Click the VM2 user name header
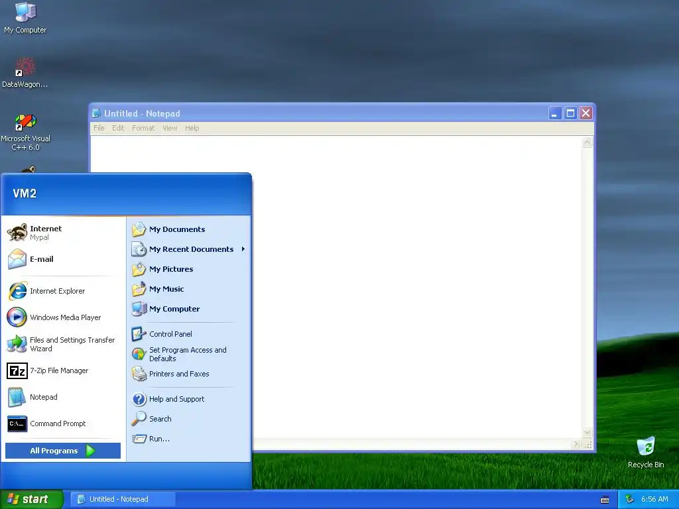Viewport: 679px width, 509px height. coord(25,194)
